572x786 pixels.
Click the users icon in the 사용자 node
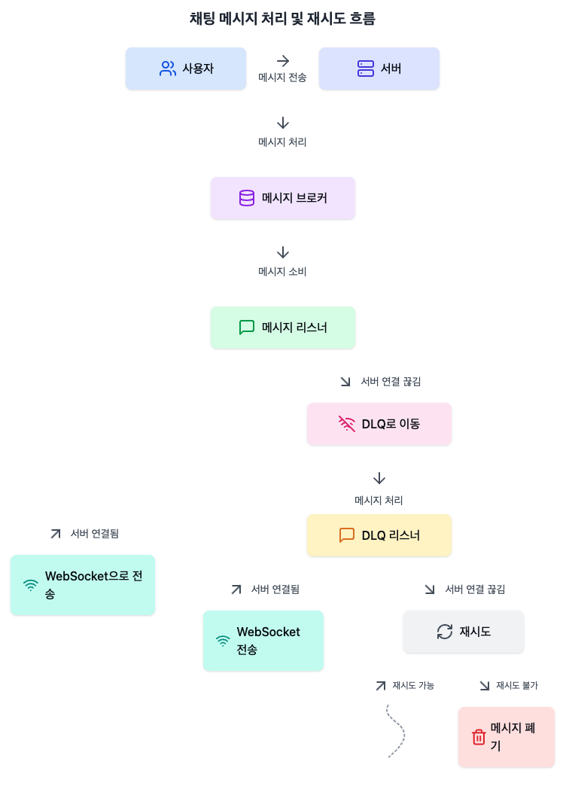[x=168, y=69]
